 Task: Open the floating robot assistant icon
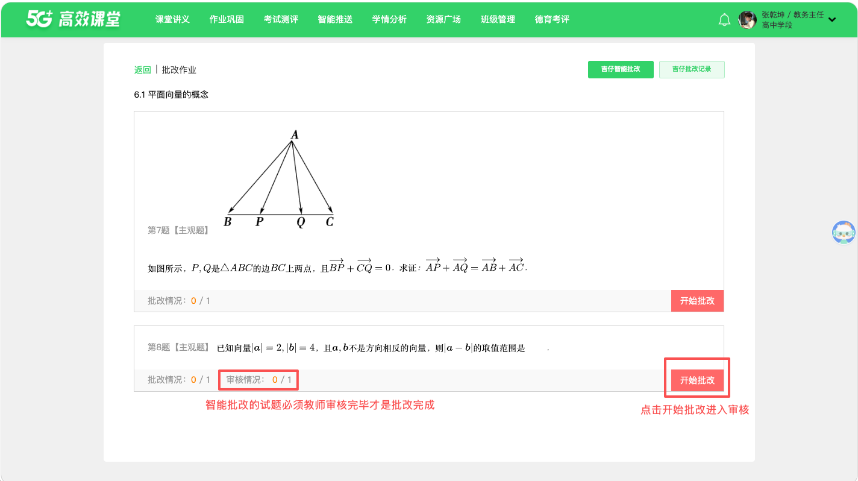point(844,232)
